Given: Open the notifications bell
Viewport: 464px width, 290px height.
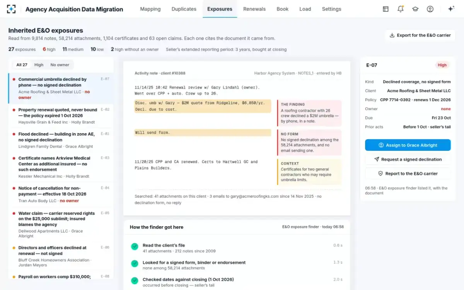Looking at the screenshot, I should coord(400,9).
